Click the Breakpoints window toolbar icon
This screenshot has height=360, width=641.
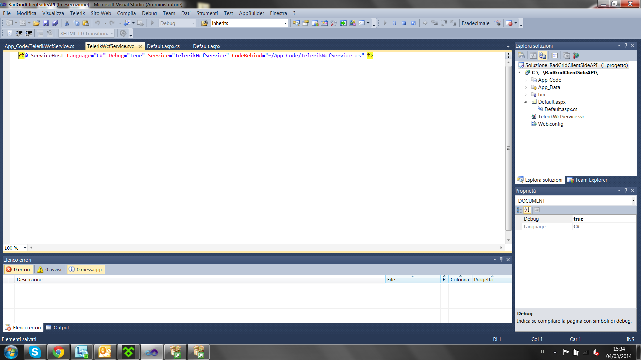coord(509,23)
